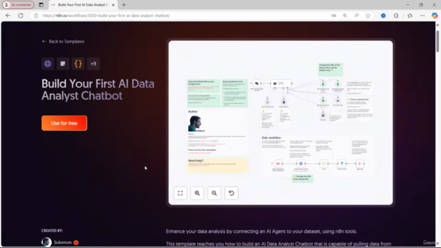
Task: Open the translate page icon
Action: (334, 16)
